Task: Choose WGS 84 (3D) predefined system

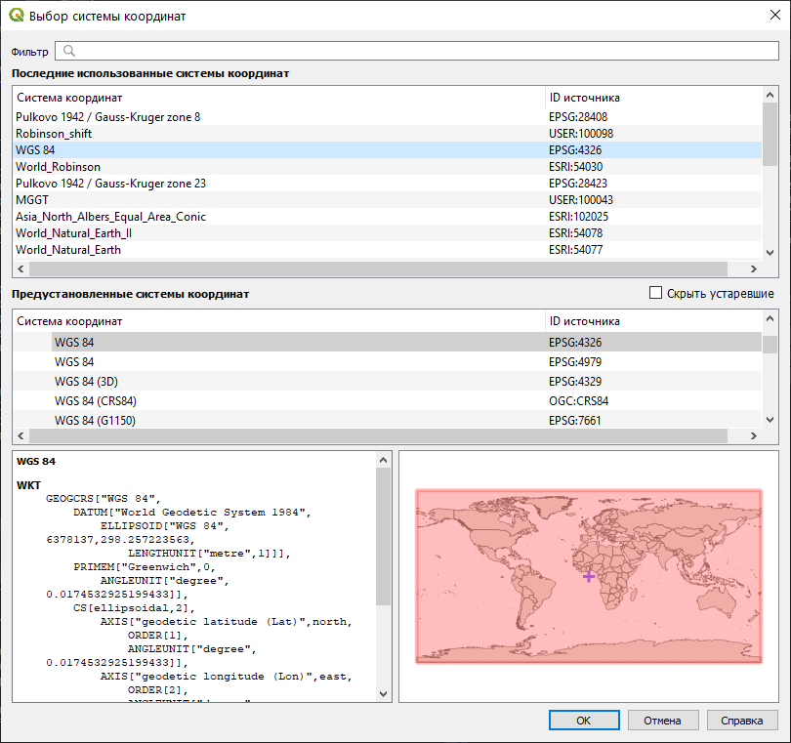Action: click(86, 381)
